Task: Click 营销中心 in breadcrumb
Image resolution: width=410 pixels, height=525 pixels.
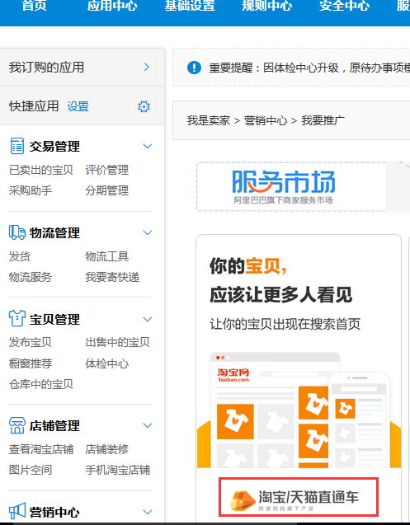Action: pyautogui.click(x=266, y=120)
